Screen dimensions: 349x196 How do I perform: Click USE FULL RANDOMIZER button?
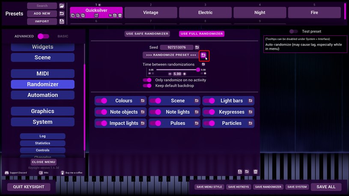click(202, 33)
